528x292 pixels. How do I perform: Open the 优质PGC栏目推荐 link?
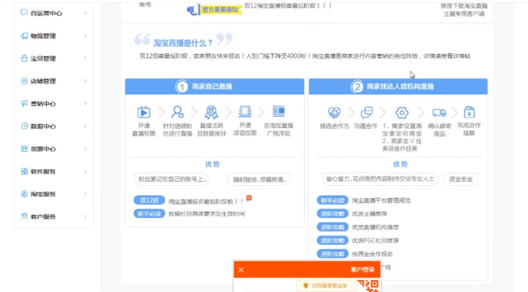tap(375, 241)
